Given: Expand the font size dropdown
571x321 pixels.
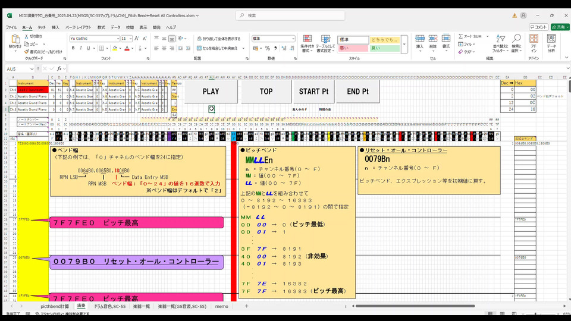Looking at the screenshot, I should click(130, 39).
